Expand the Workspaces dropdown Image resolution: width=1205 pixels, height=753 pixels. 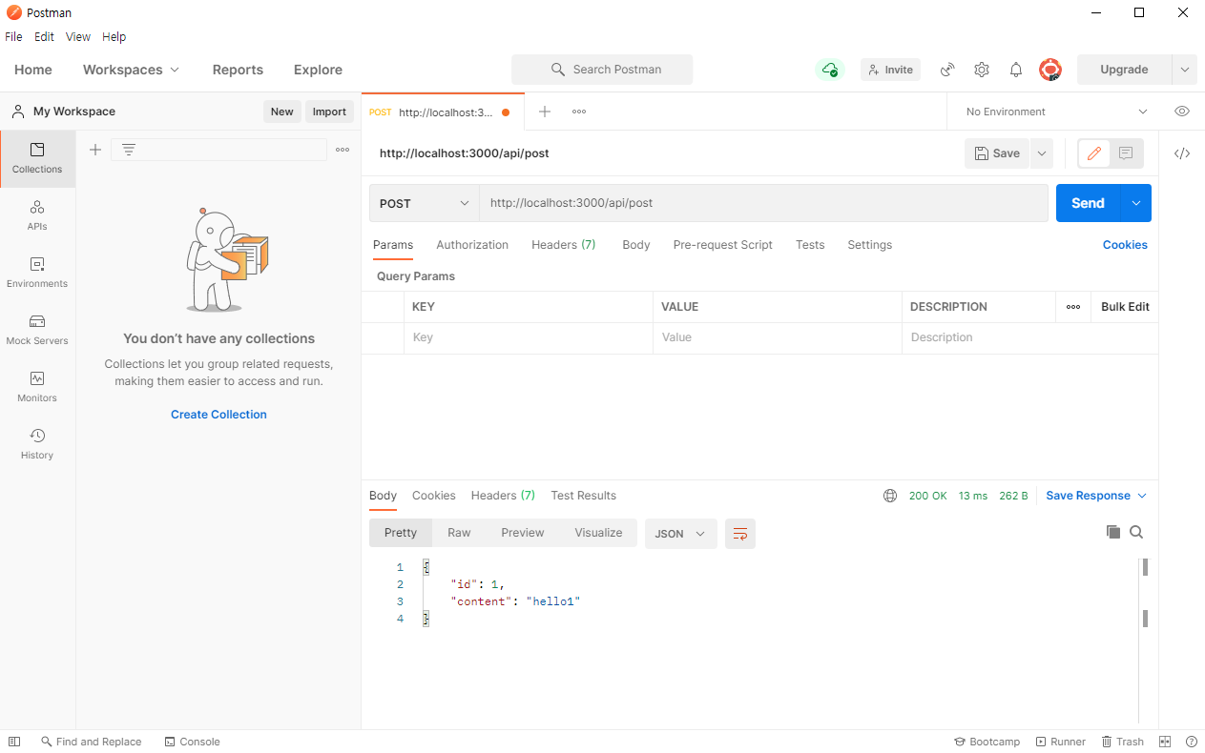[x=131, y=70]
